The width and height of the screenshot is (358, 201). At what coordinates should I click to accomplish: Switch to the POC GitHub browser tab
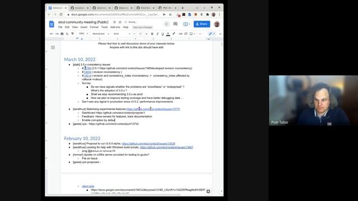[x=167, y=8]
